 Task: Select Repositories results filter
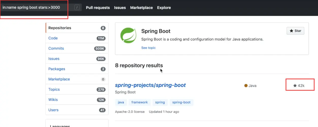click(60, 28)
